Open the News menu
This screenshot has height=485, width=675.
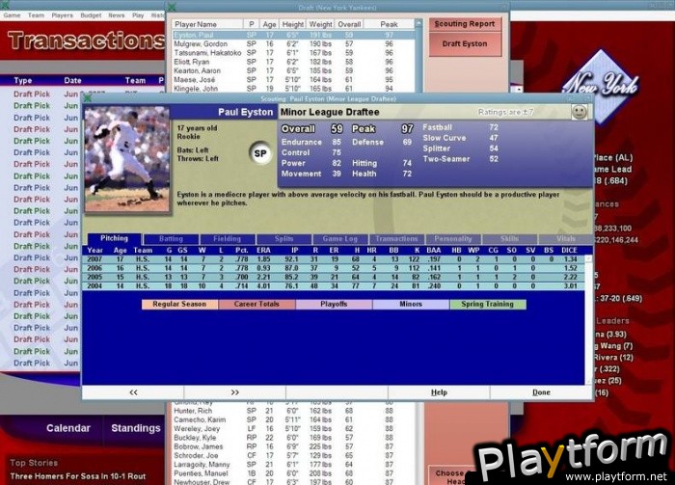(117, 15)
